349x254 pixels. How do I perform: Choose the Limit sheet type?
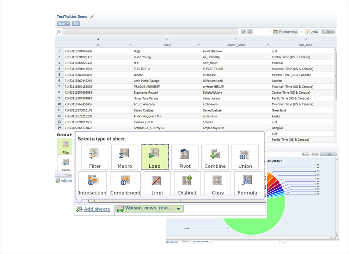point(157,184)
